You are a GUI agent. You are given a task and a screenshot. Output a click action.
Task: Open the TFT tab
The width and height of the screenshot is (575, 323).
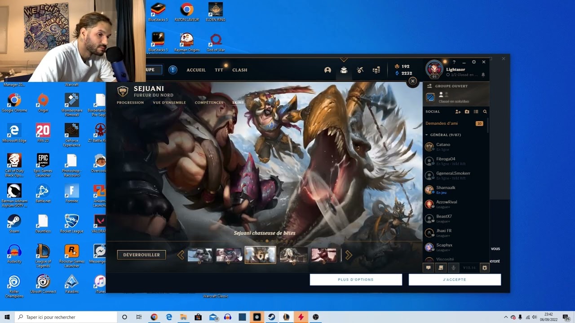click(x=219, y=70)
